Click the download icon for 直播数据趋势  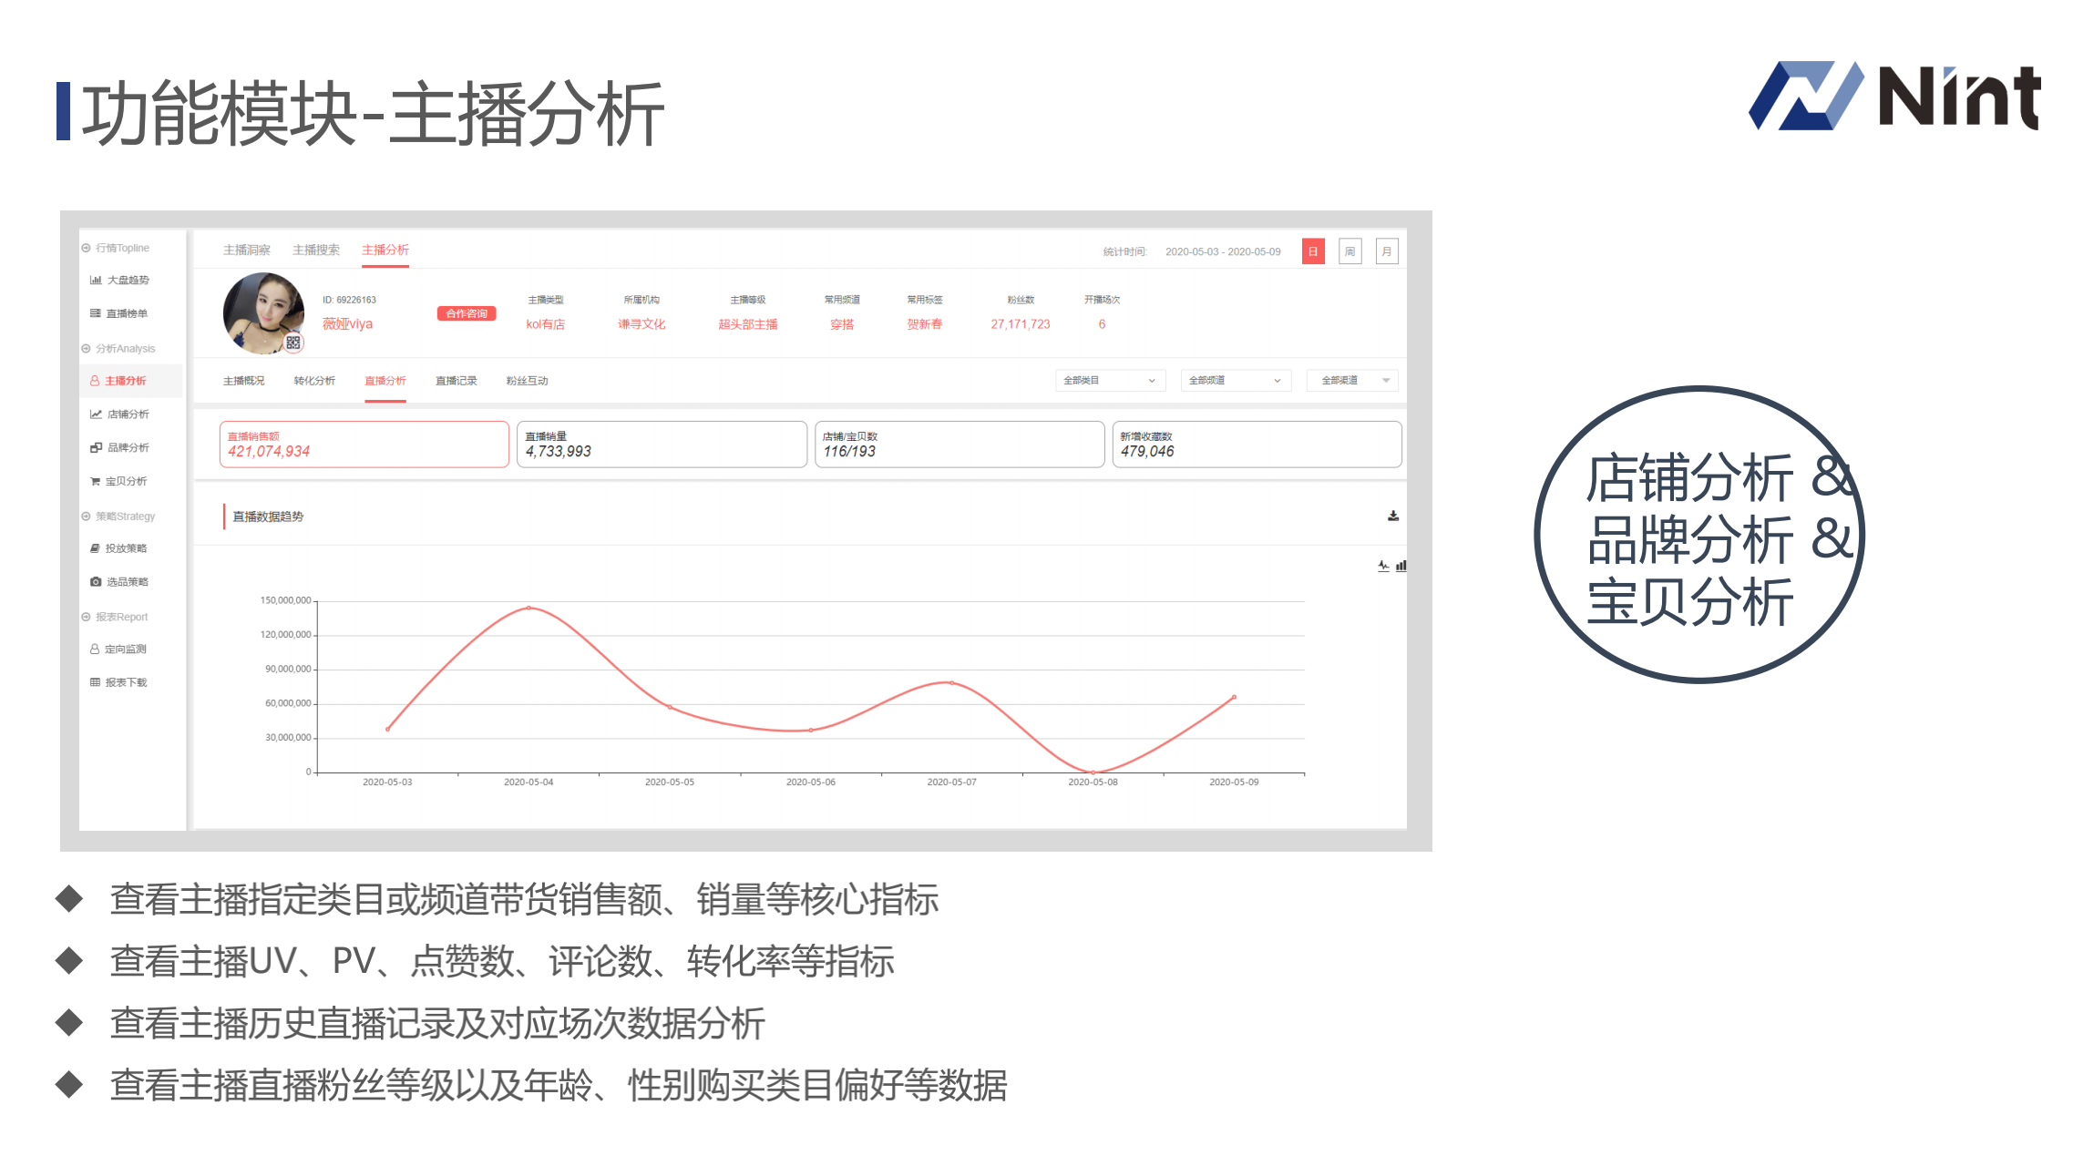(1392, 516)
